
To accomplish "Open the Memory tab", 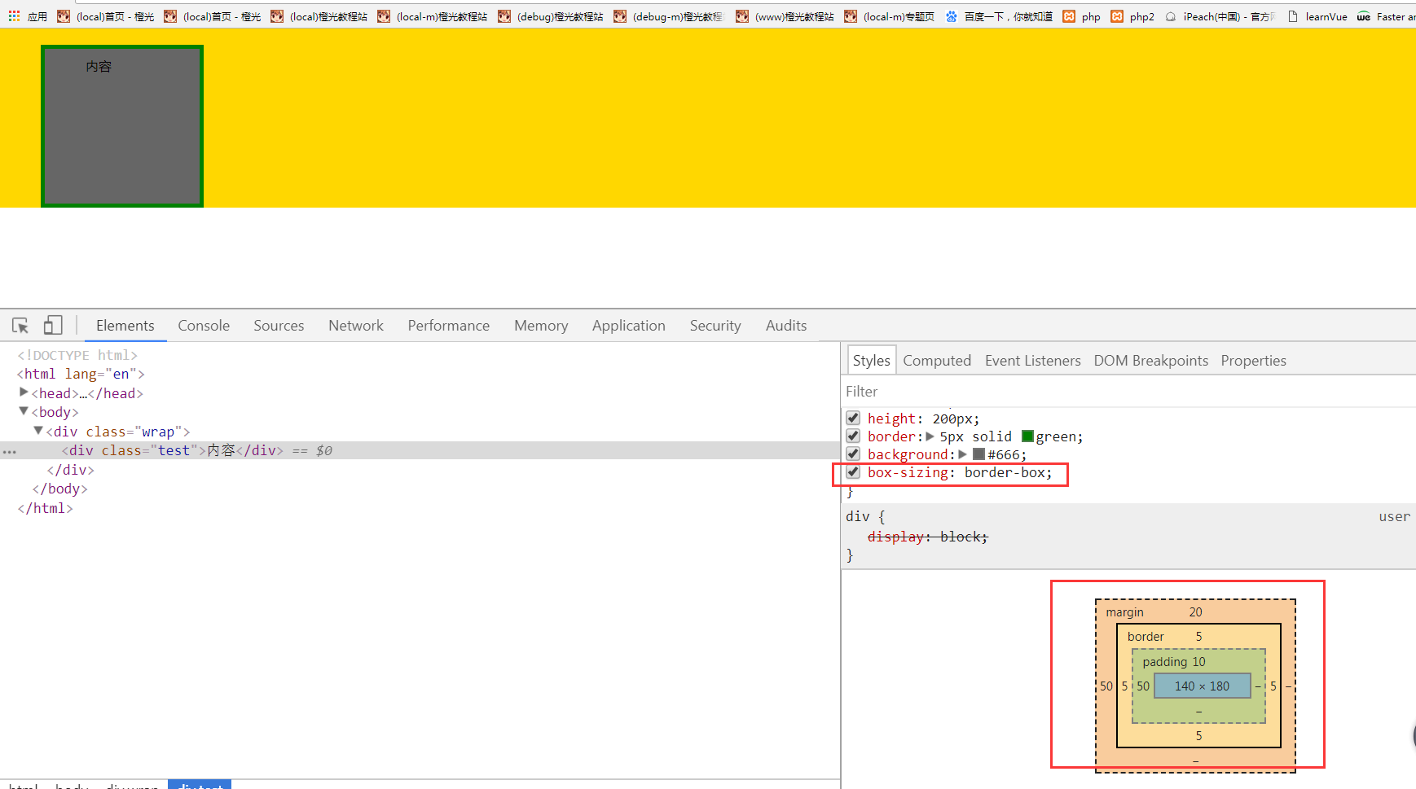I will (541, 326).
